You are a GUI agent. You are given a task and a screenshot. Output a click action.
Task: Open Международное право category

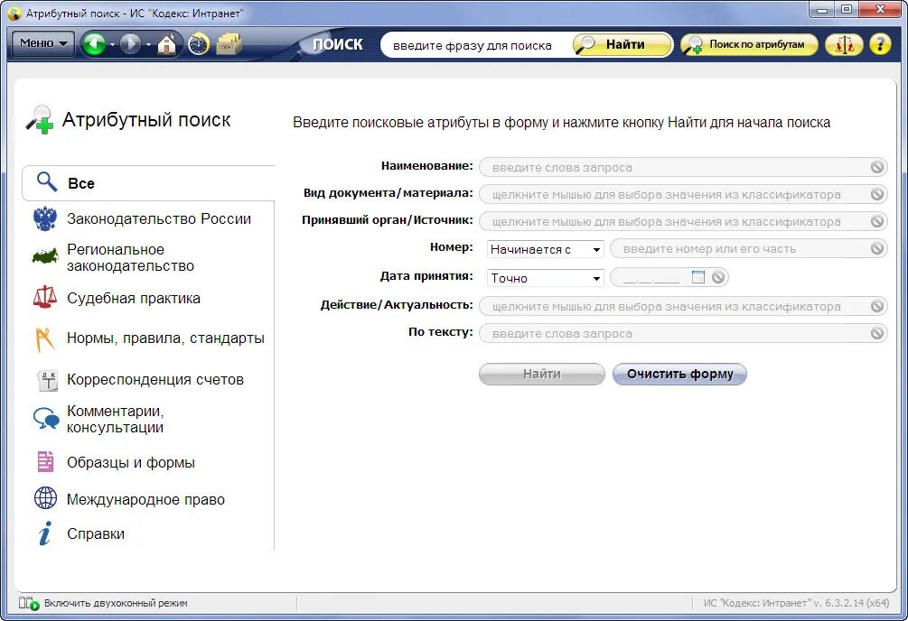pos(148,499)
